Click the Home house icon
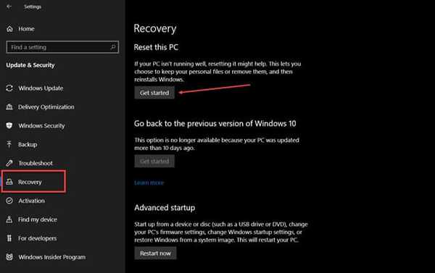Image resolution: width=435 pixels, height=273 pixels. [x=9, y=29]
